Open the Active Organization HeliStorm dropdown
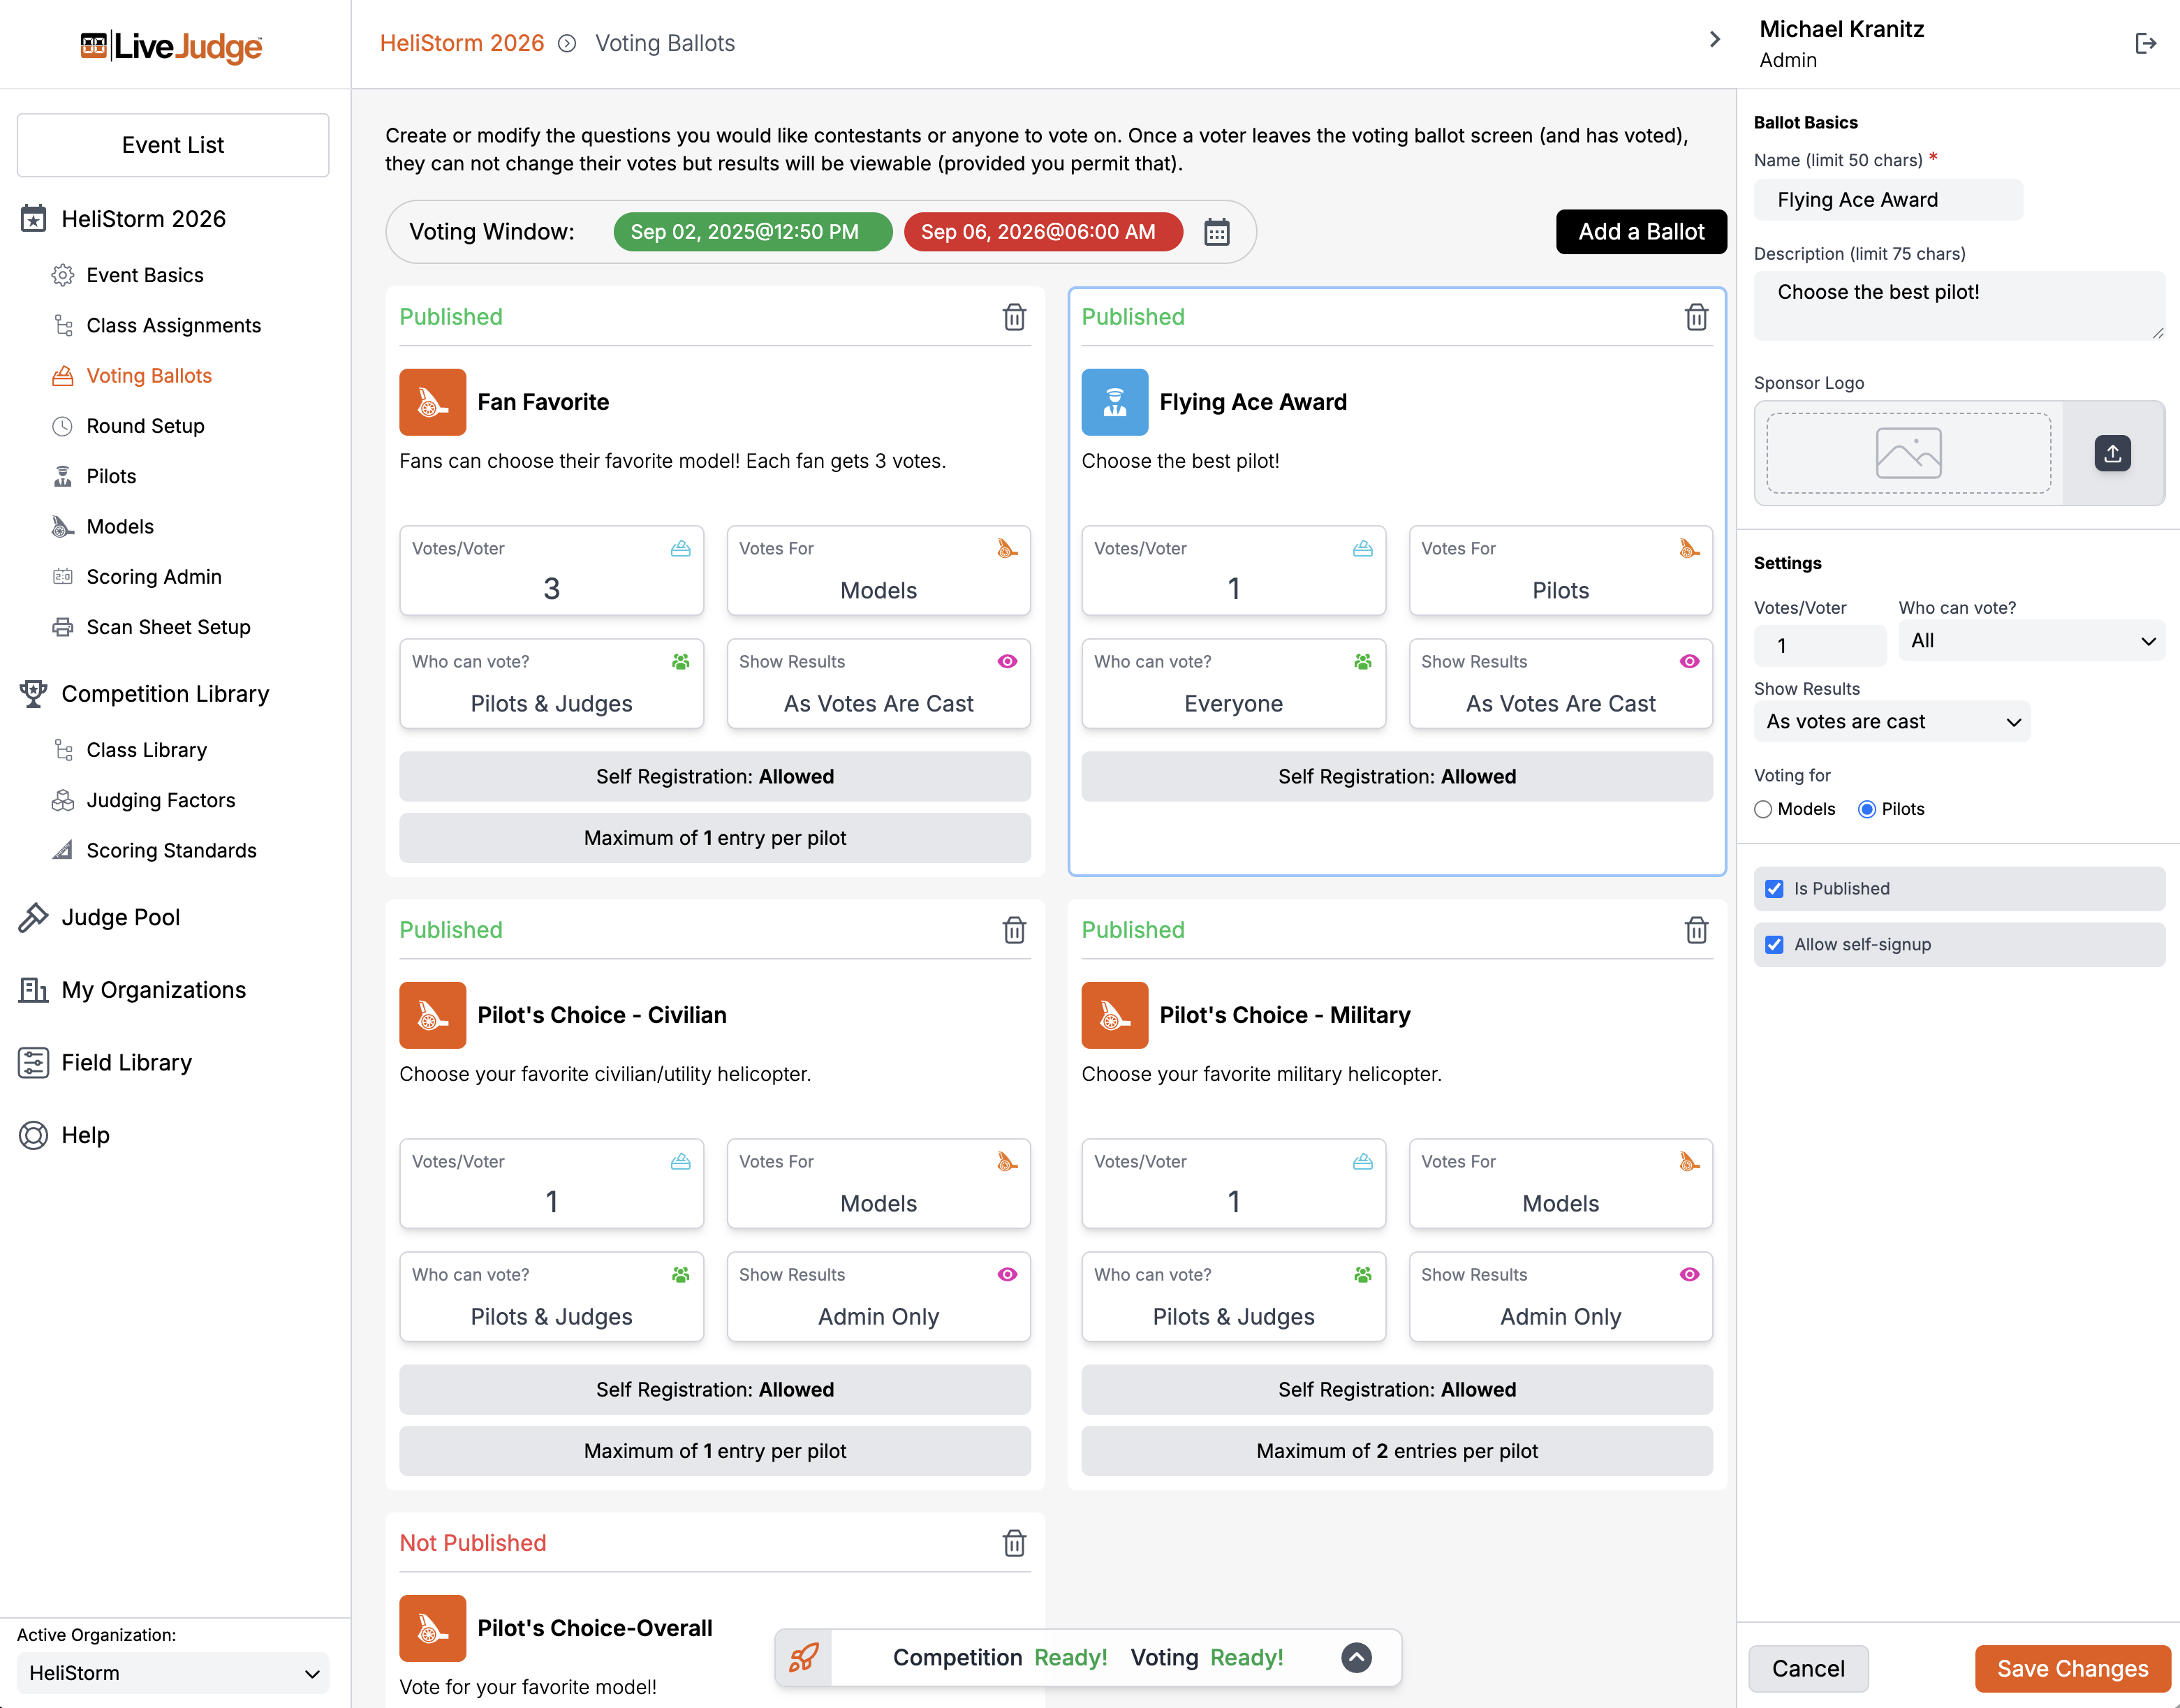 [173, 1673]
